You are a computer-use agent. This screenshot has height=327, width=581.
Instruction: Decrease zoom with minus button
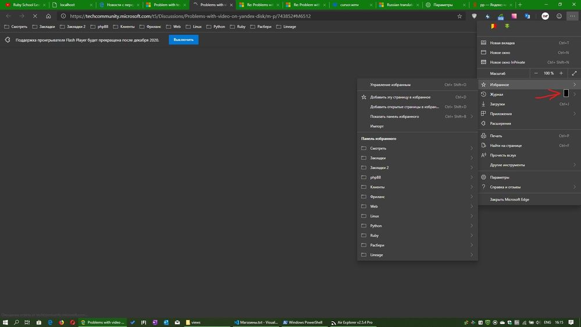pyautogui.click(x=536, y=73)
